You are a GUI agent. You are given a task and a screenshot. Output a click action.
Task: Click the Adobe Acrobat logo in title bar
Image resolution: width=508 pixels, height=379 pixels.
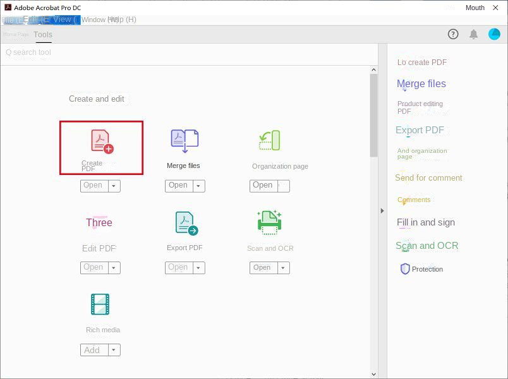pos(8,7)
